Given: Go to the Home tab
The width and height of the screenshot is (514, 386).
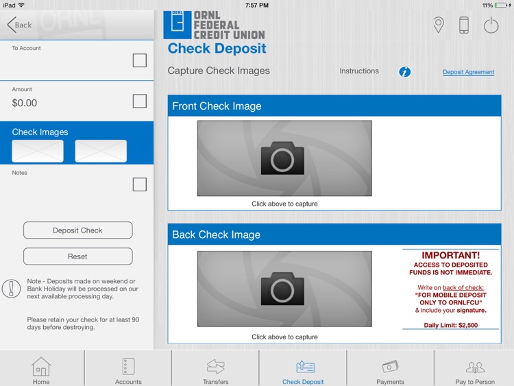Looking at the screenshot, I should click(41, 371).
